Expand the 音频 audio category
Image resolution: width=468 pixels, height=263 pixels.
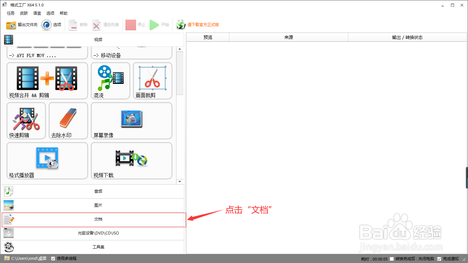pos(93,191)
